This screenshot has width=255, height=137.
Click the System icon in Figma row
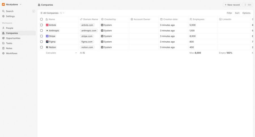pyautogui.click(x=102, y=42)
